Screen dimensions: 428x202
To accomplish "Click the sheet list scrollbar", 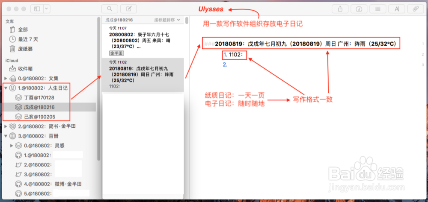I will [x=187, y=20].
